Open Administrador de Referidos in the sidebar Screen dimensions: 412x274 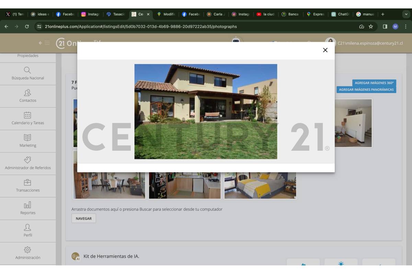click(28, 163)
